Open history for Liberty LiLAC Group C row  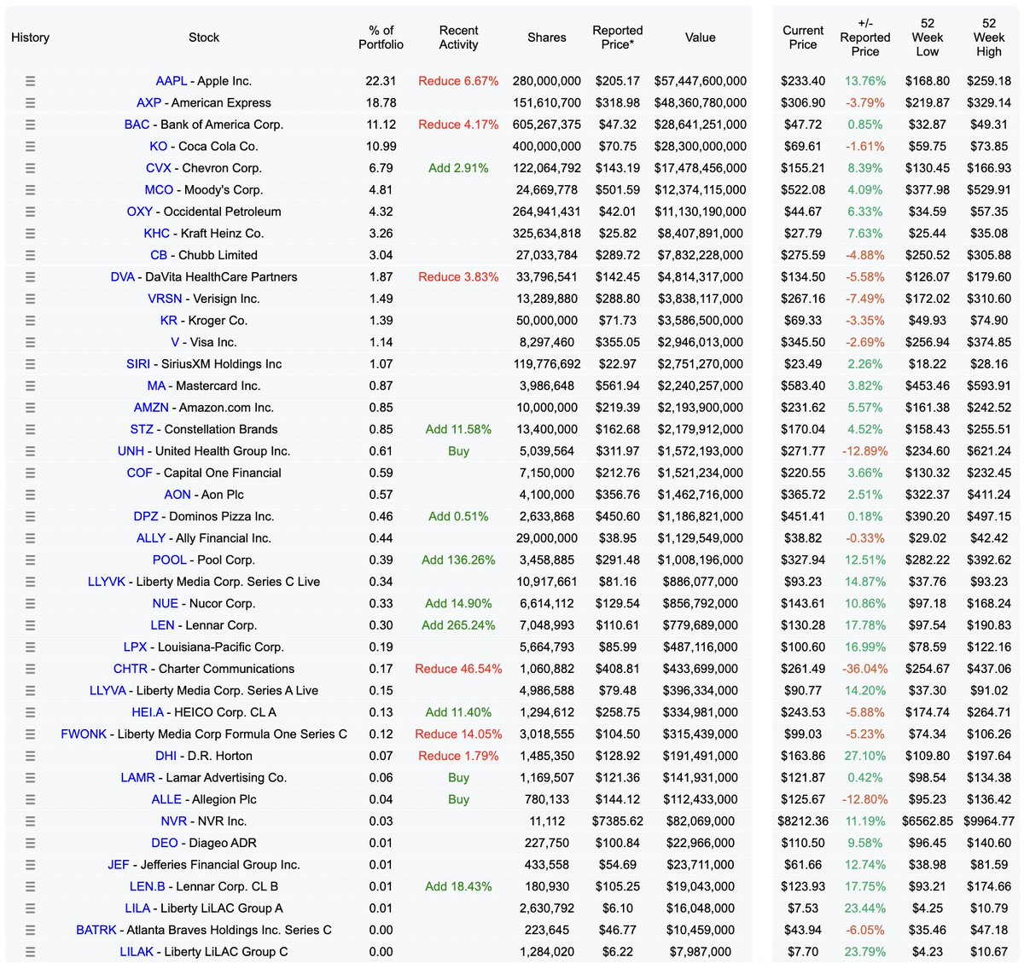(x=31, y=951)
